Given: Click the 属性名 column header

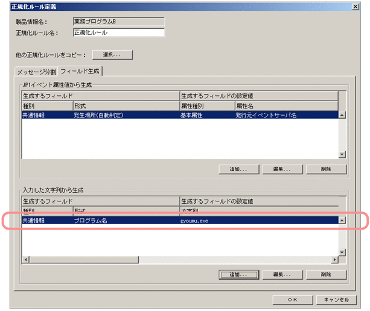Looking at the screenshot, I should pos(287,106).
